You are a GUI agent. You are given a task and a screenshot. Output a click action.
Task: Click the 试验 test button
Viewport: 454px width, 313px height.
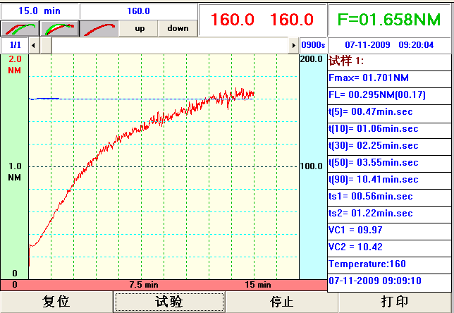pos(169,302)
